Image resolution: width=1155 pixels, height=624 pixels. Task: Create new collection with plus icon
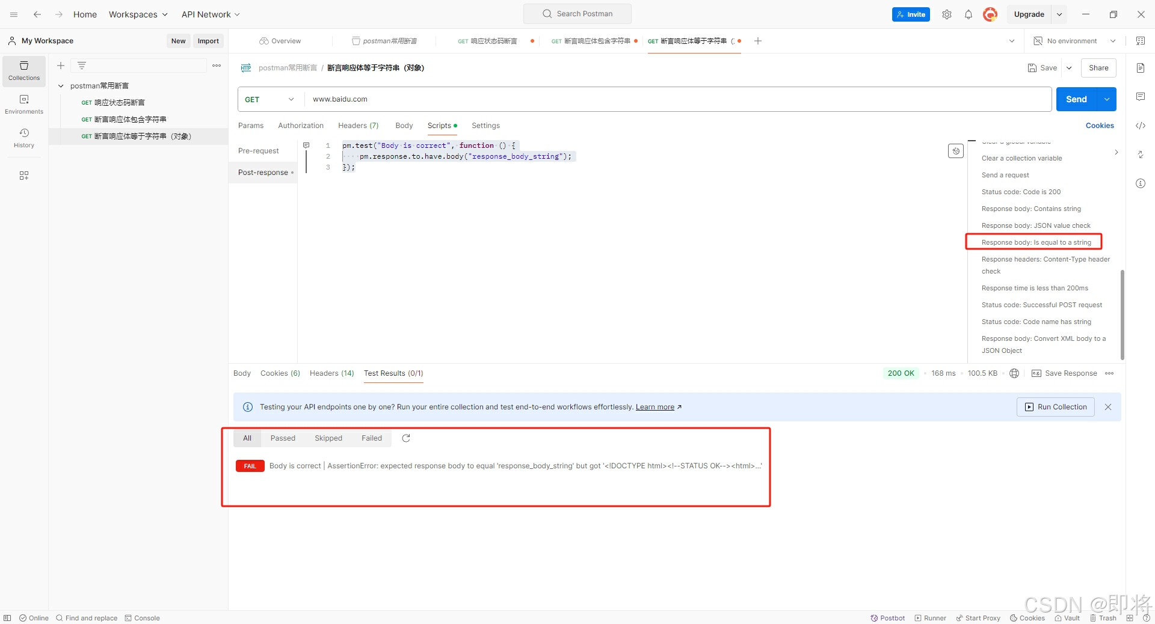coord(61,66)
